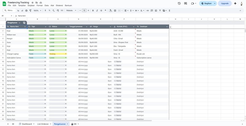Open the Data menu
This screenshot has width=246, height=126.
pyautogui.click(x=47, y=6)
